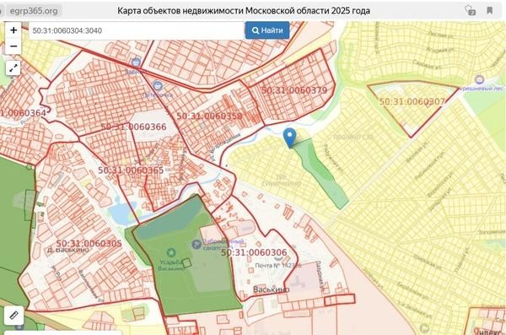Select cadastral block 50:31:0060305 label
Screen dimensions: 506x335
click(x=89, y=243)
